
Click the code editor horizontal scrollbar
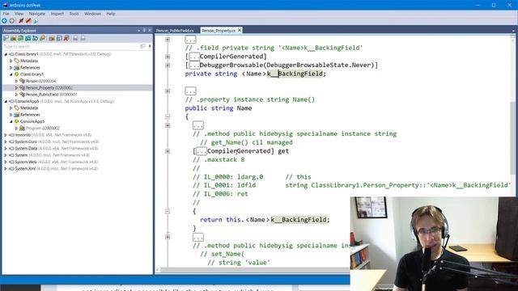pos(255,270)
